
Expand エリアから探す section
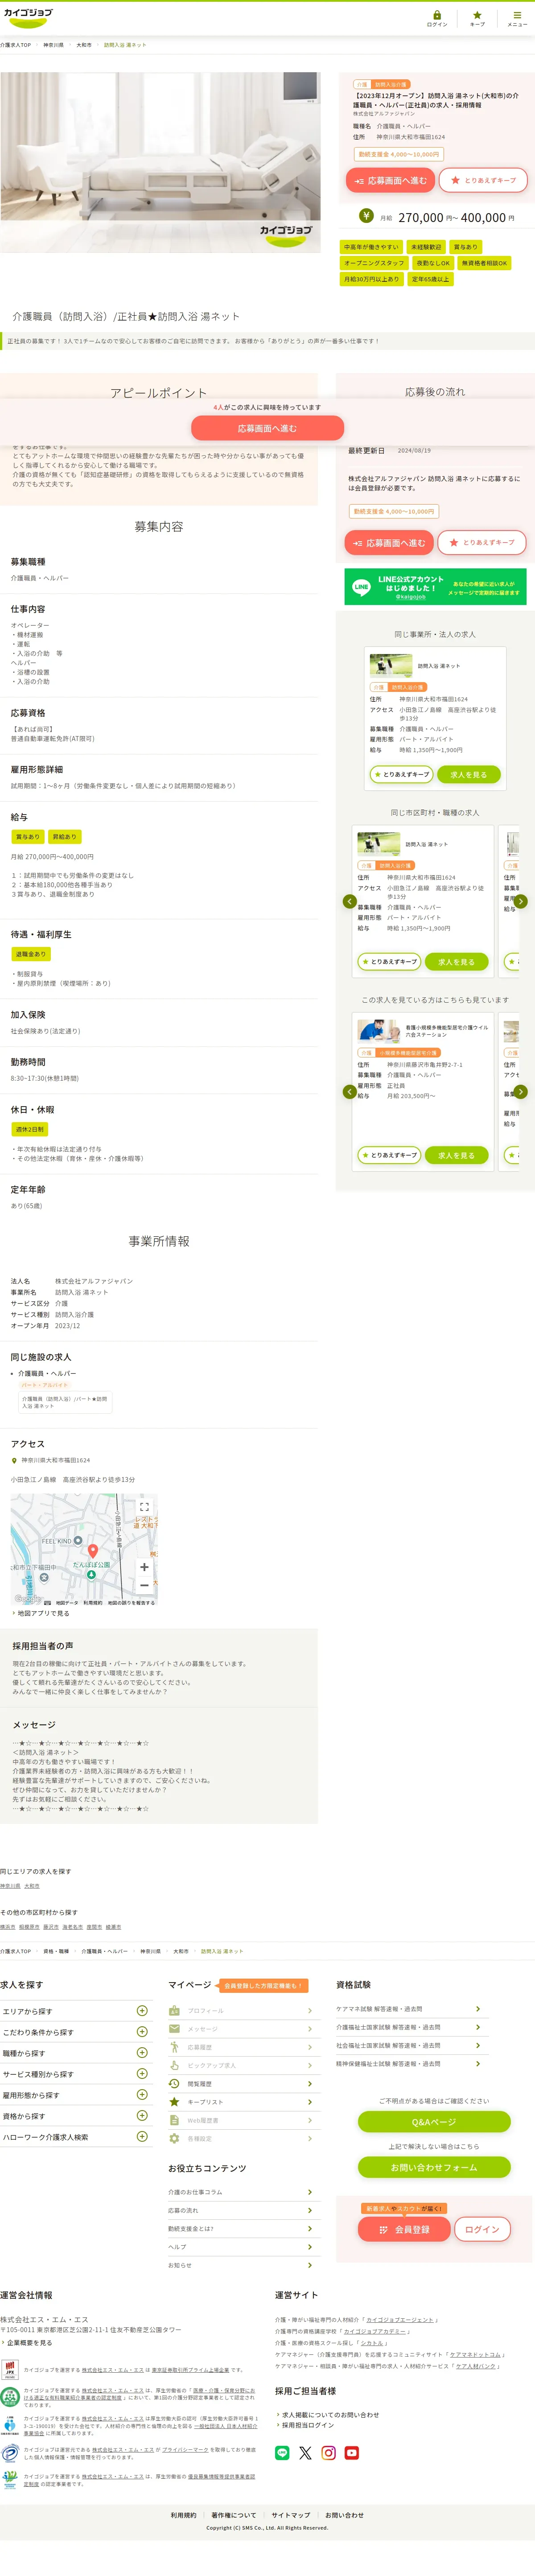tap(75, 2011)
